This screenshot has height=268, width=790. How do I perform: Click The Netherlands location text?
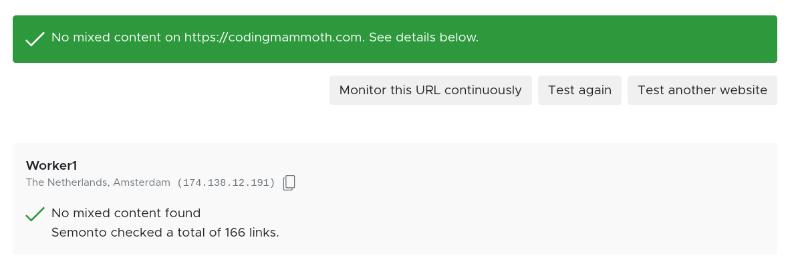(x=68, y=182)
